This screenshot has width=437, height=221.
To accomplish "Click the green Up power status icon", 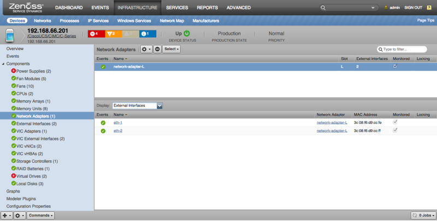I will pos(187,33).
